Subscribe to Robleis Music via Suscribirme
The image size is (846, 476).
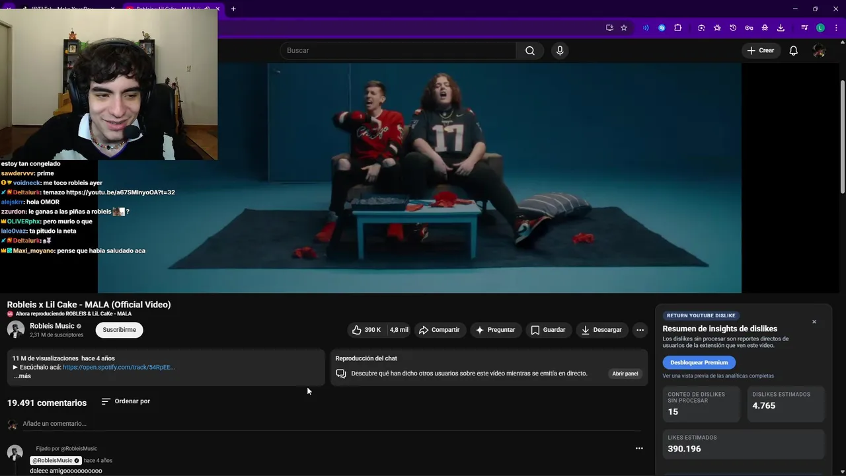tap(119, 330)
